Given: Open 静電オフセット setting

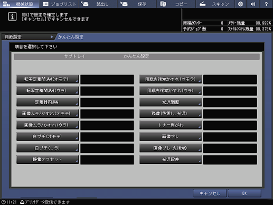Looking at the screenshot, I should click(48, 160).
